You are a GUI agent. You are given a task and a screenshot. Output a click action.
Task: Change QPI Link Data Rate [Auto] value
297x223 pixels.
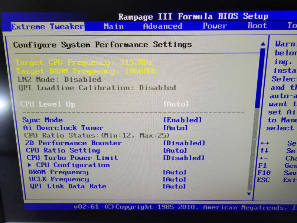coord(174,186)
